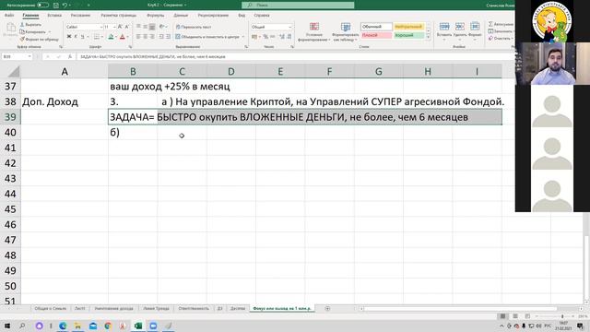Screen dimensions: 590x332
Task: Select the Плохой cell style
Action: pyautogui.click(x=376, y=35)
